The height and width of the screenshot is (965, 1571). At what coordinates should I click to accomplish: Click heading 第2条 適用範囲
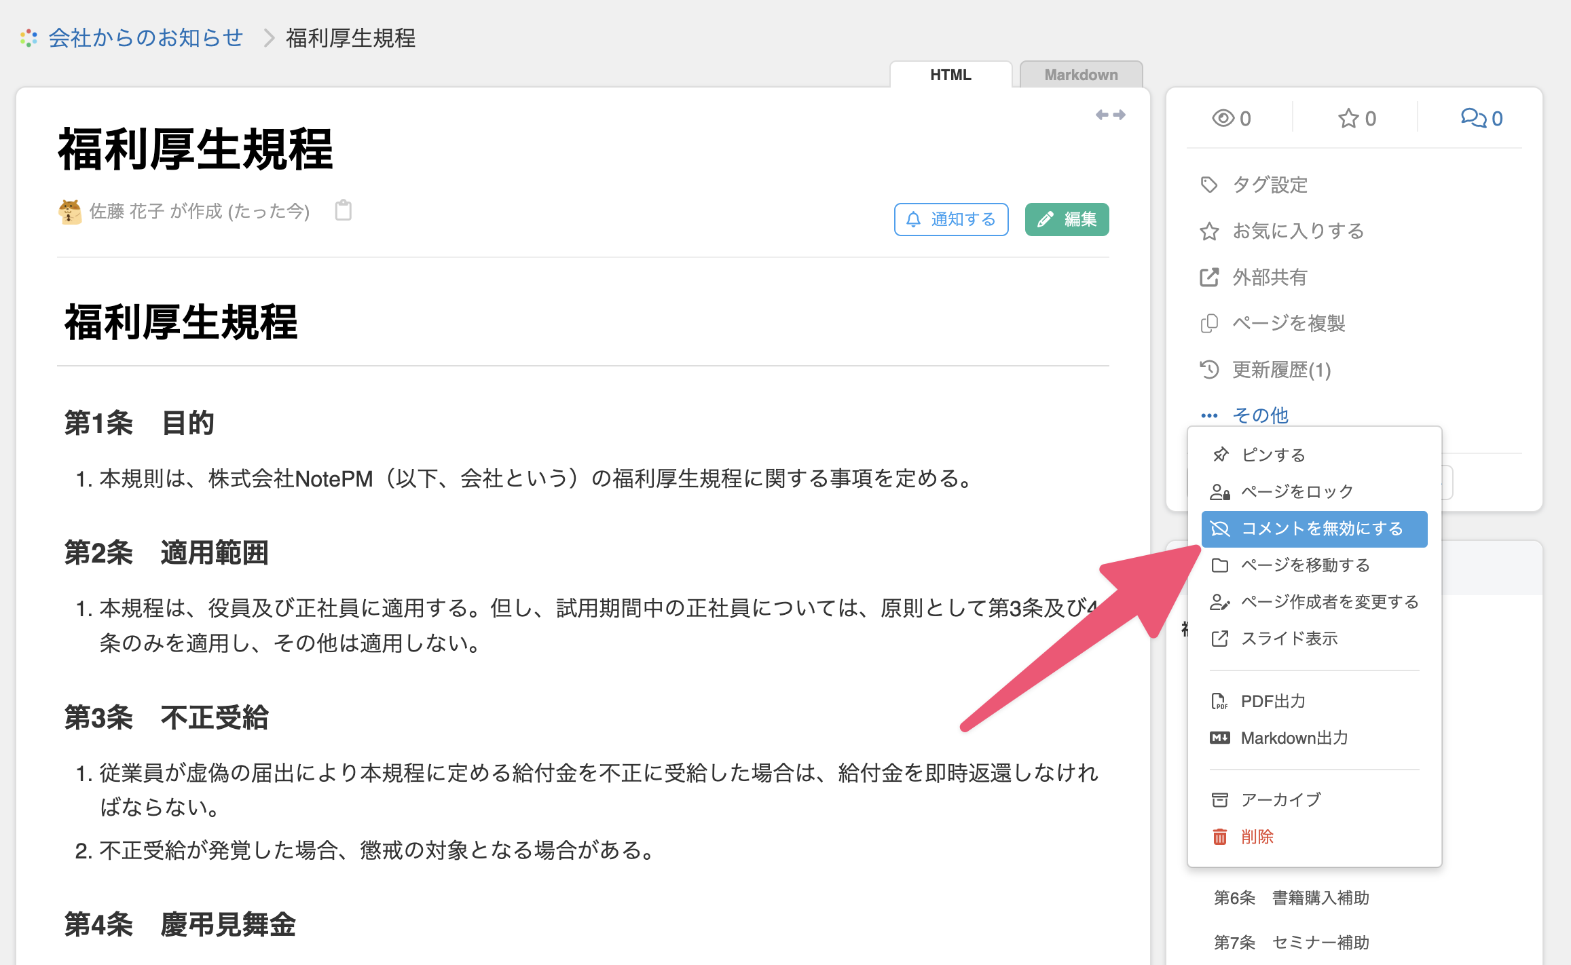click(166, 552)
